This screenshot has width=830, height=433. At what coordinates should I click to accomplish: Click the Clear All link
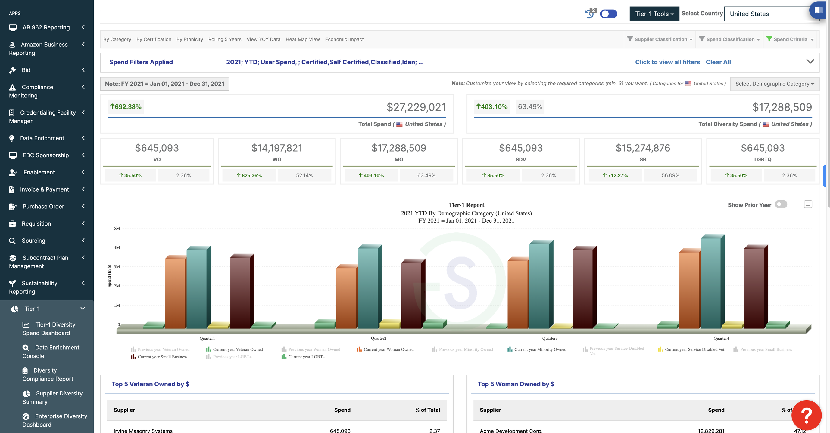pos(718,62)
